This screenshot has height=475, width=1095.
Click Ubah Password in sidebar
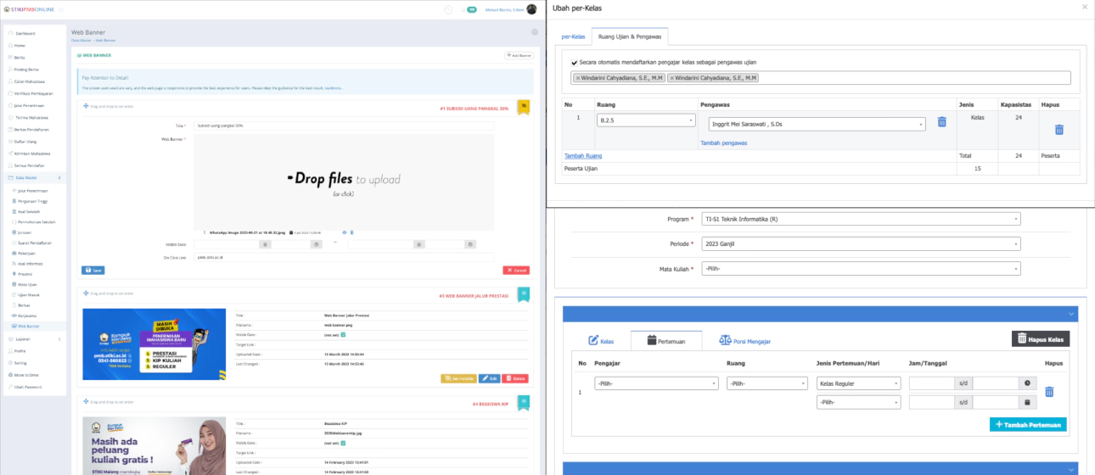click(28, 386)
